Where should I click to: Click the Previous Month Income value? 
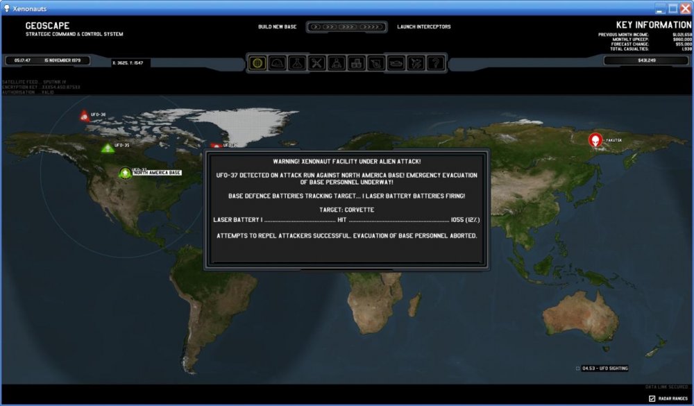682,35
